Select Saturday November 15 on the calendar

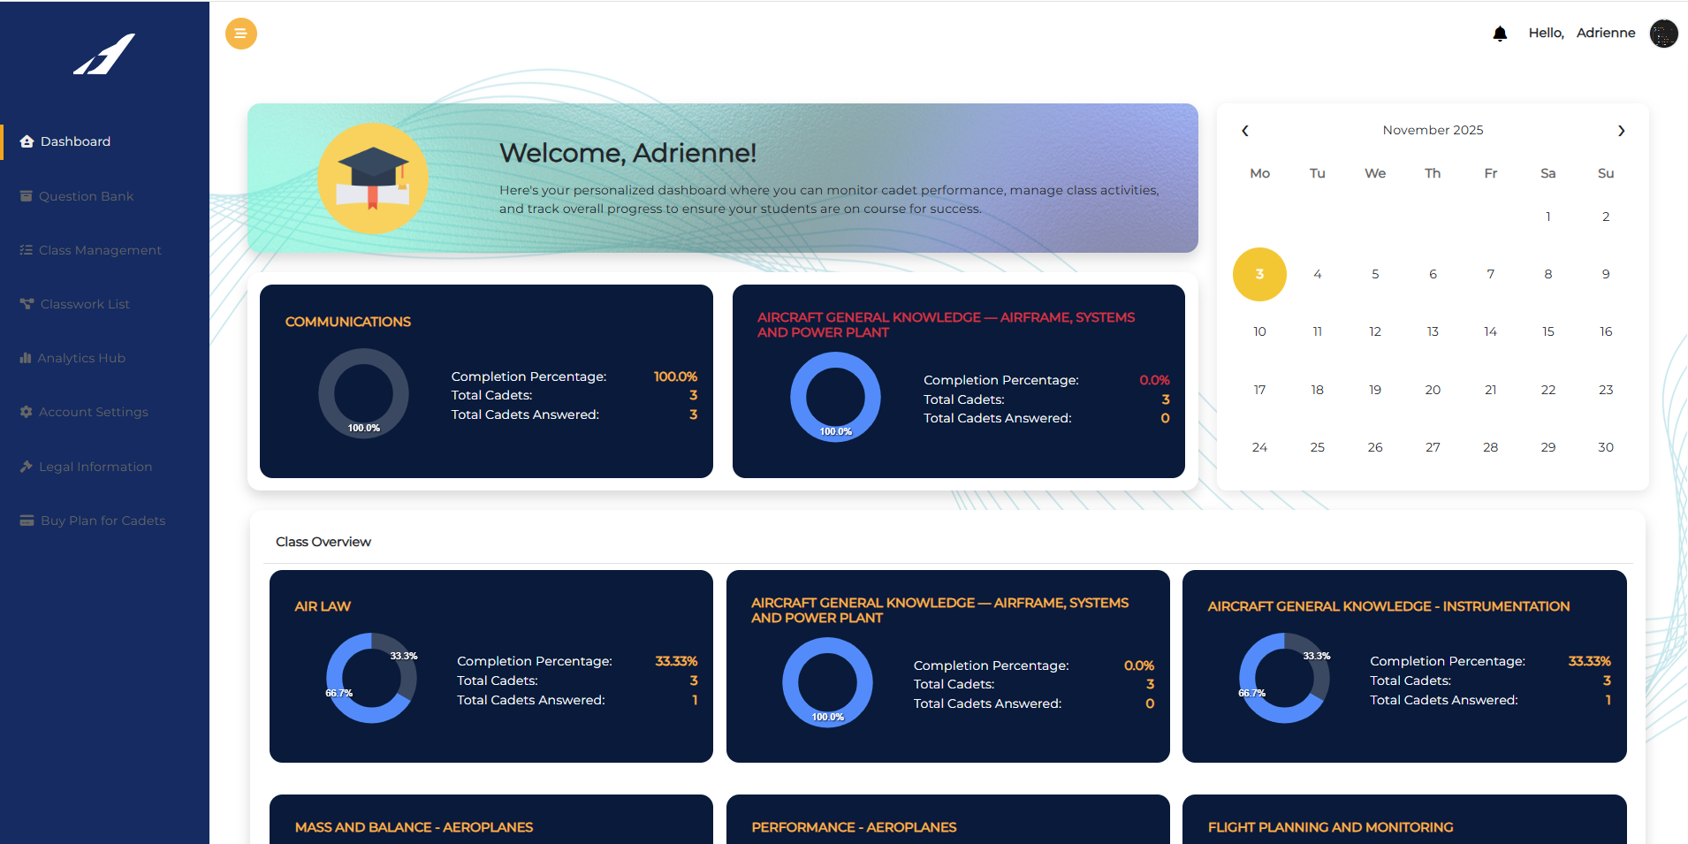pos(1547,331)
